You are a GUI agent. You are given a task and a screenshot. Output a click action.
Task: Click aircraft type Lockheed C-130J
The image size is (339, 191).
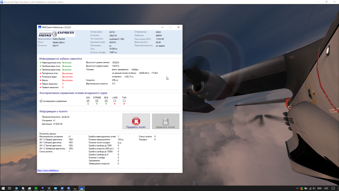coord(117,39)
